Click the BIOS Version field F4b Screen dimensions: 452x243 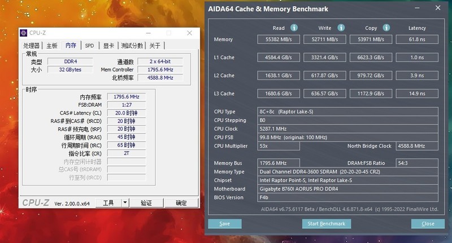[347, 197]
